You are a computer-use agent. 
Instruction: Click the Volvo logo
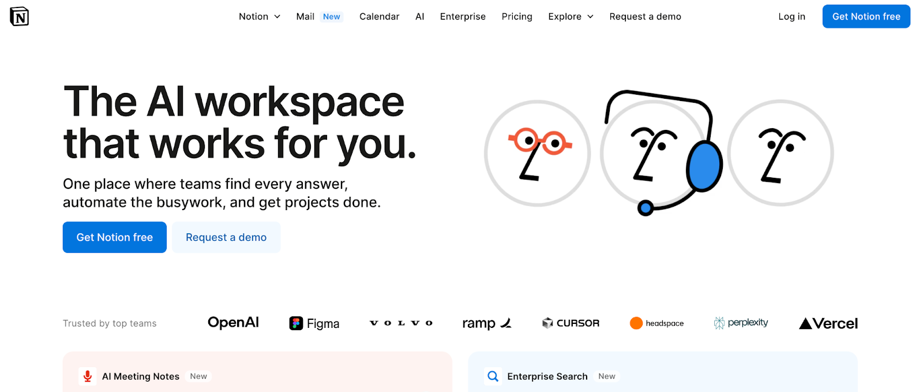tap(401, 323)
